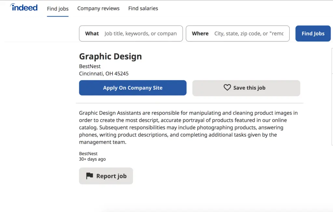Click the Indeed logo
Image resolution: width=333 pixels, height=212 pixels.
(24, 7)
